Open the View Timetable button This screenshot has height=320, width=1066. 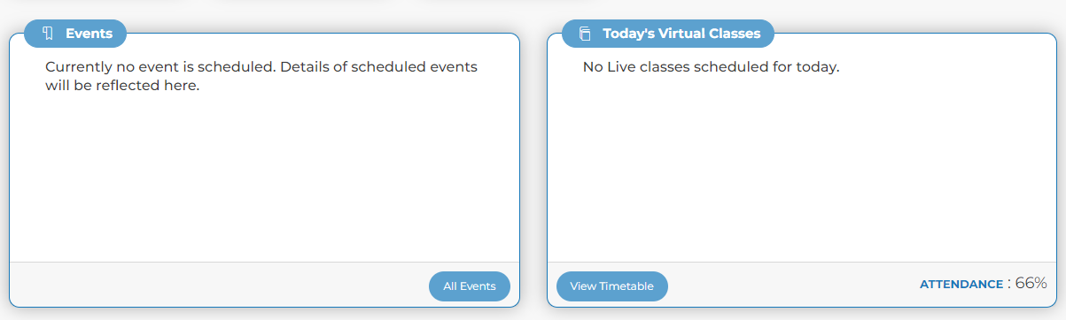612,286
